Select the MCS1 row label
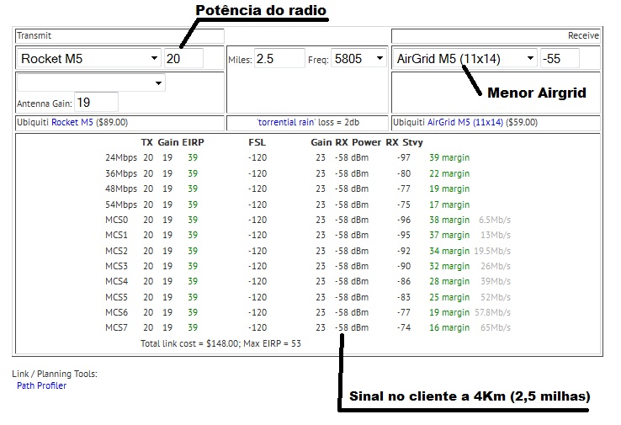Viewport: 621px width, 425px height. coord(116,235)
